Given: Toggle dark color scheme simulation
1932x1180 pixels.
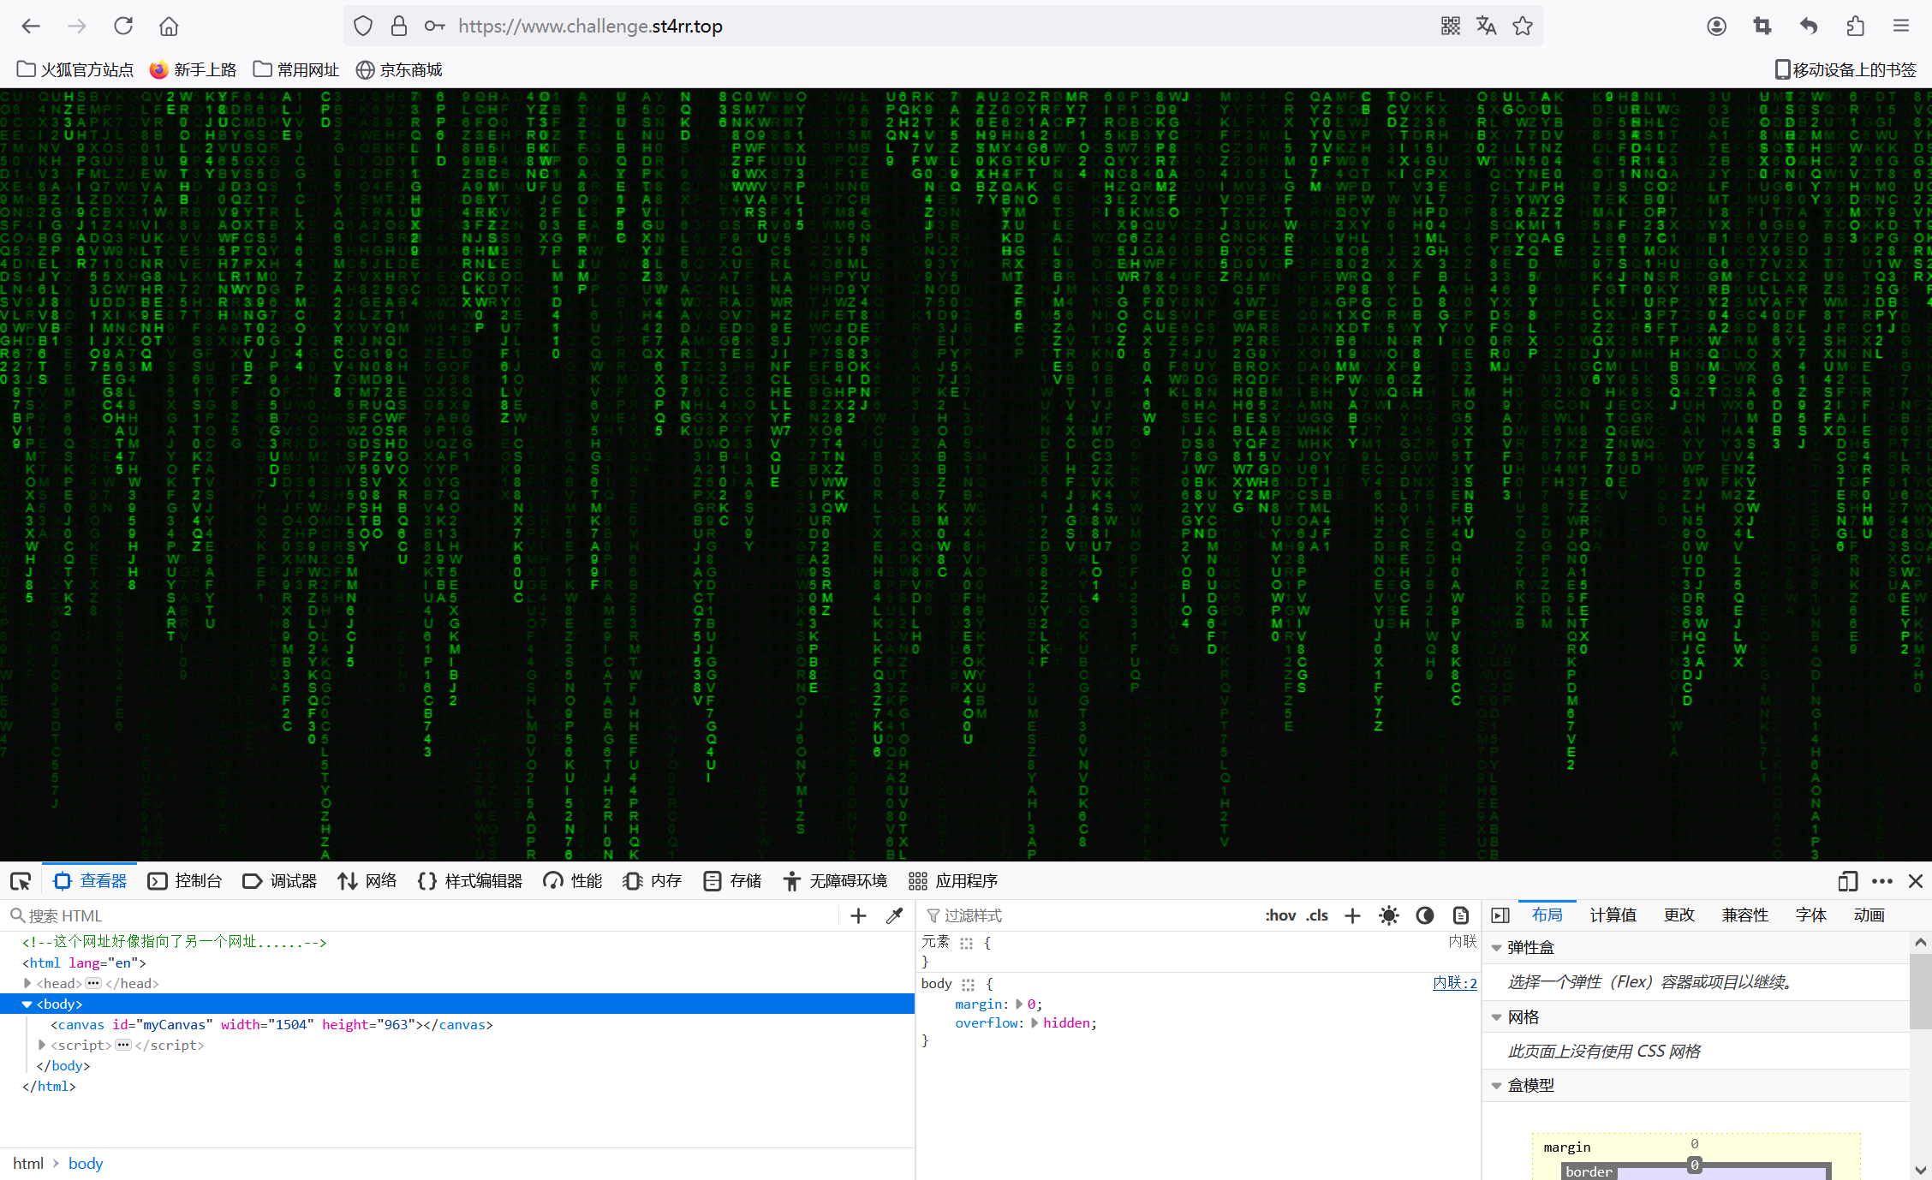Looking at the screenshot, I should (1425, 916).
